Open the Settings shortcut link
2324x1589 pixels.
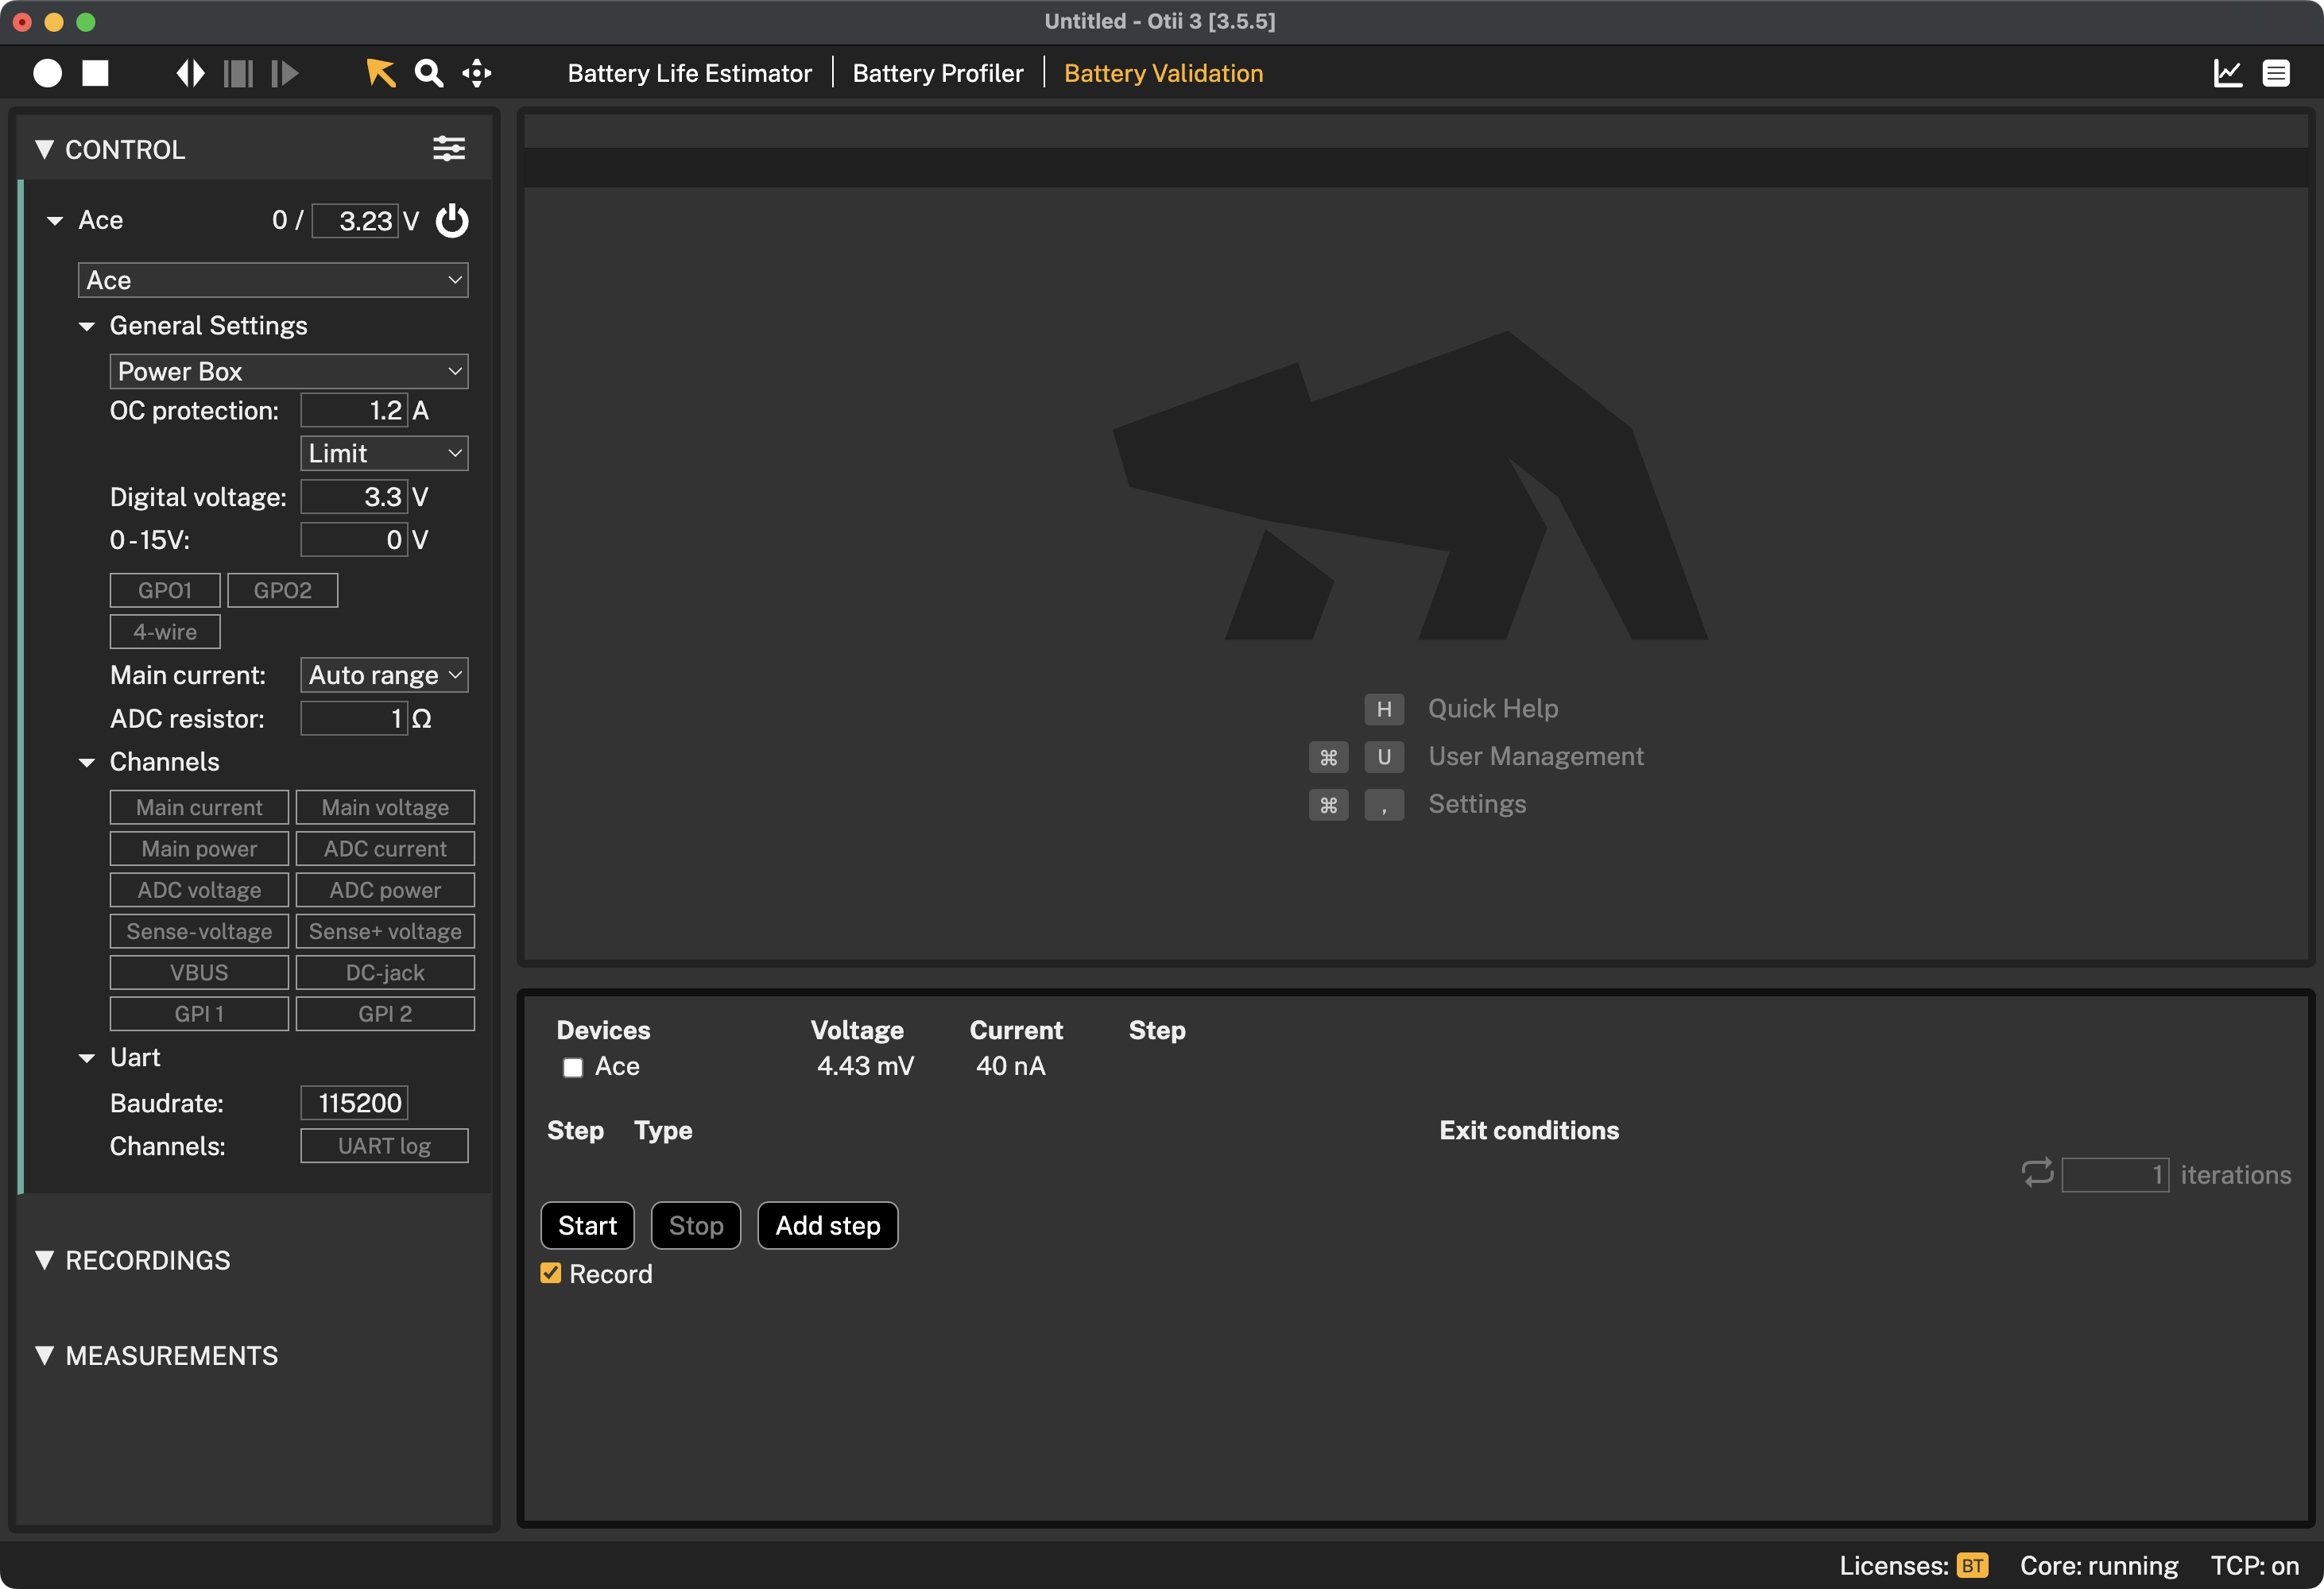click(x=1477, y=805)
